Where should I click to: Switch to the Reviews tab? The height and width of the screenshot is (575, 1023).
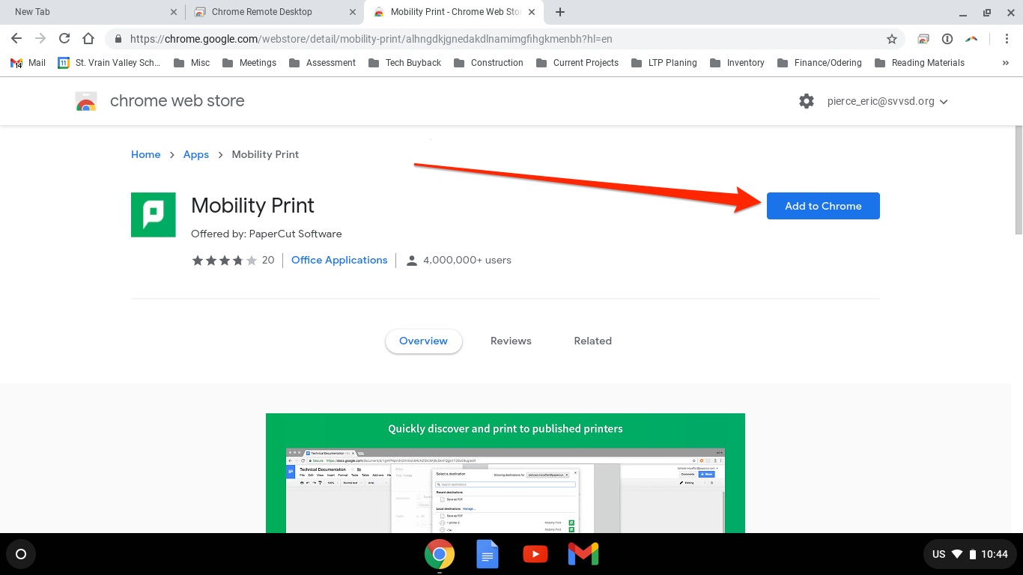pos(511,341)
